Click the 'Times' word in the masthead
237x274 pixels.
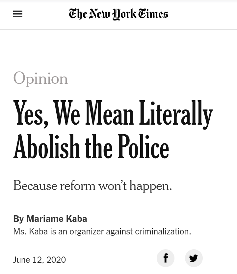(x=153, y=14)
